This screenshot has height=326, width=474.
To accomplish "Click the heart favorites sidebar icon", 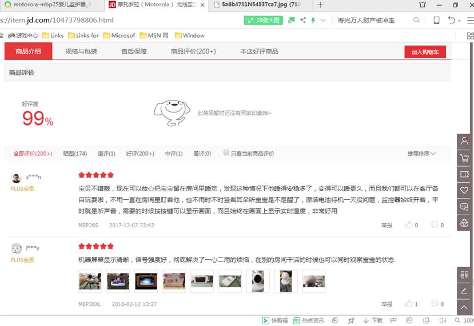I will 464,190.
